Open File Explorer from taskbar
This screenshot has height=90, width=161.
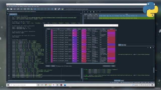click(50, 85)
